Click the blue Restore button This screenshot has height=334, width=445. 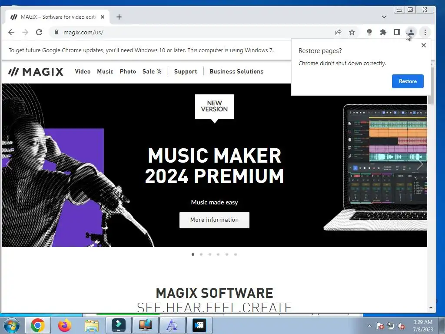point(408,81)
